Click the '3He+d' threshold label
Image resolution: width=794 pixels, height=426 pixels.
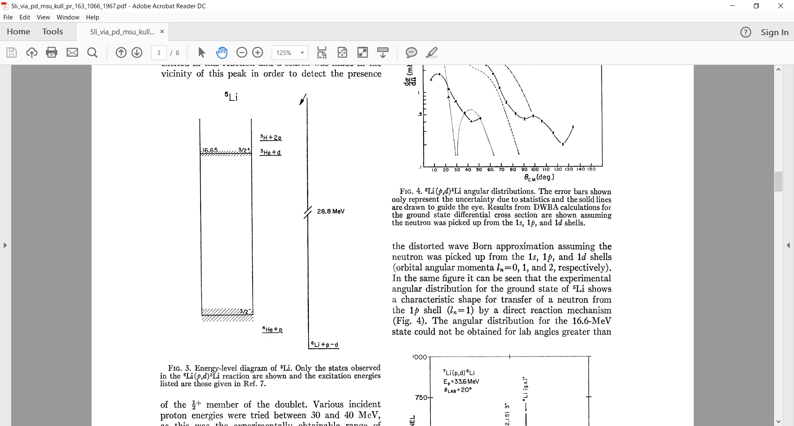[x=270, y=152]
